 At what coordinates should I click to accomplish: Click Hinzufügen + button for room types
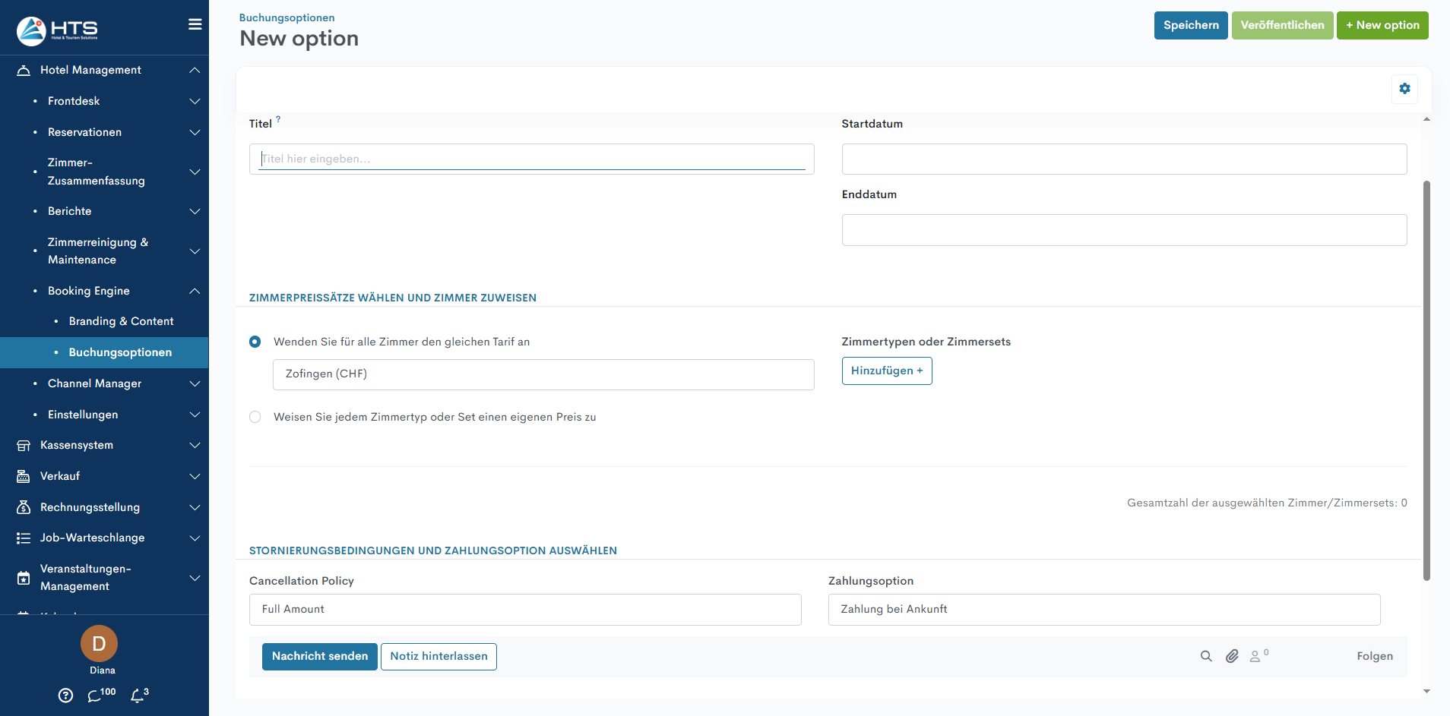coord(886,371)
